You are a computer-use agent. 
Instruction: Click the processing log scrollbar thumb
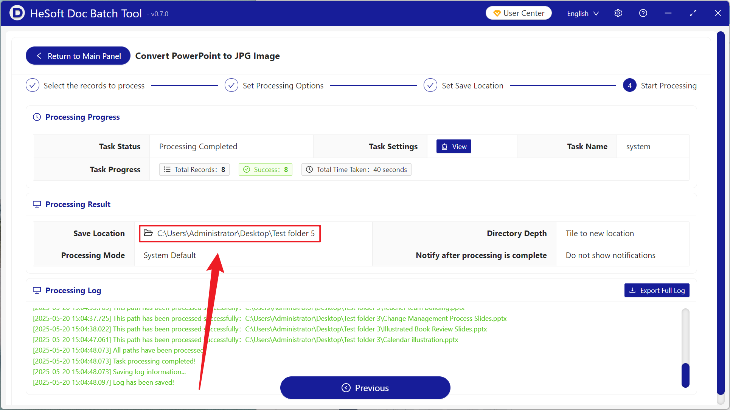[x=685, y=376]
